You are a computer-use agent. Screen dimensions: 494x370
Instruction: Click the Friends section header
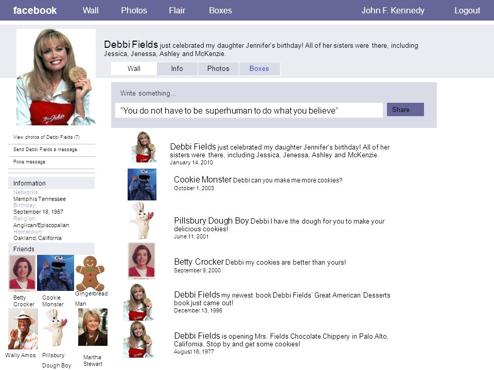51,249
